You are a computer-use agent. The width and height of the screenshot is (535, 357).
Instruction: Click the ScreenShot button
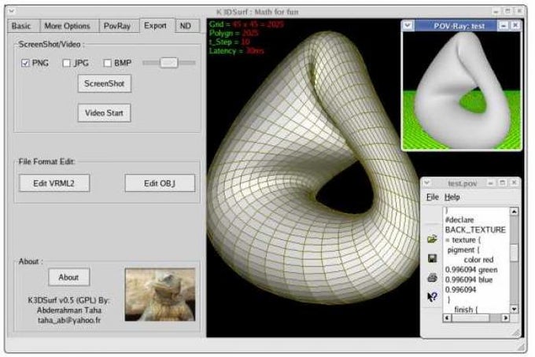point(105,83)
